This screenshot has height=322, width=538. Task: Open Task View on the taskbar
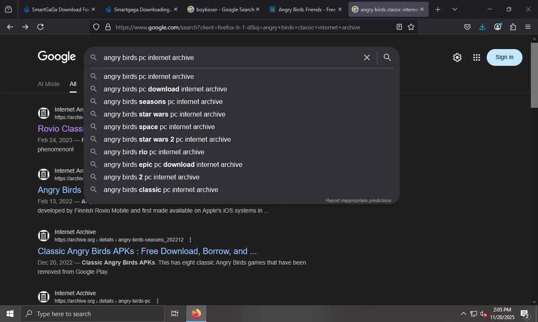175,314
